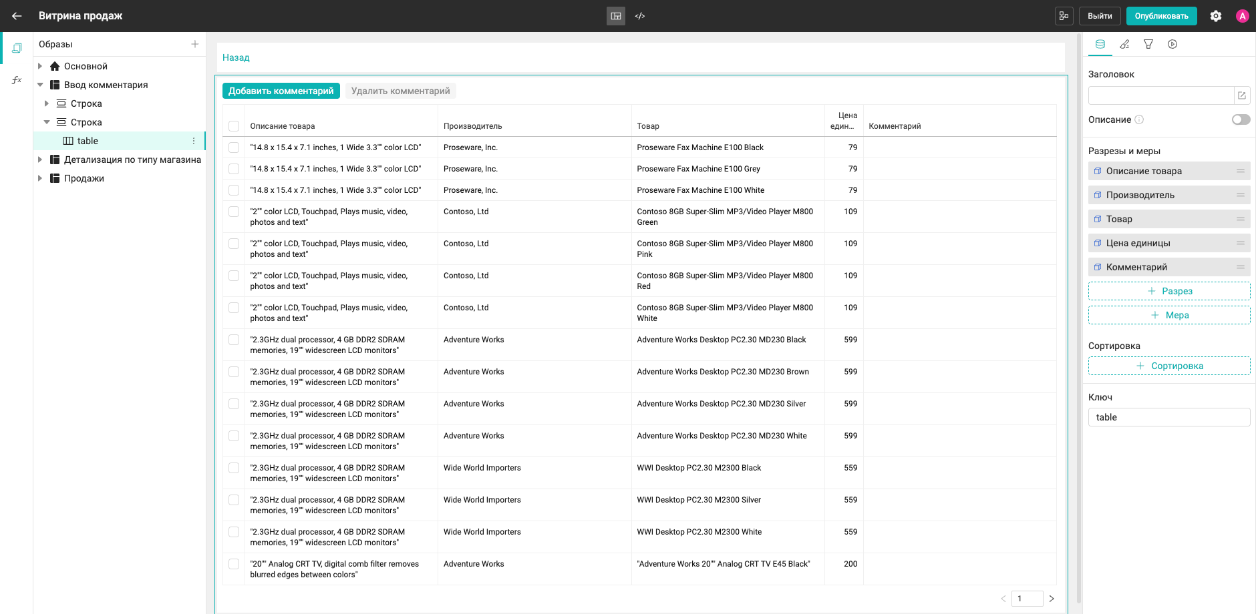Collapse the Ввод комментария tree node
The image size is (1256, 614).
click(40, 85)
